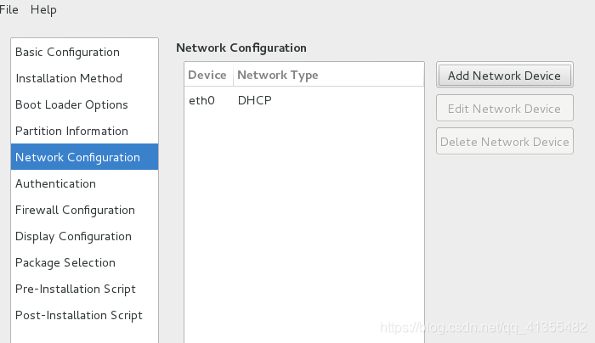Click Delete Network Device button
This screenshot has height=343, width=595.
click(x=504, y=142)
